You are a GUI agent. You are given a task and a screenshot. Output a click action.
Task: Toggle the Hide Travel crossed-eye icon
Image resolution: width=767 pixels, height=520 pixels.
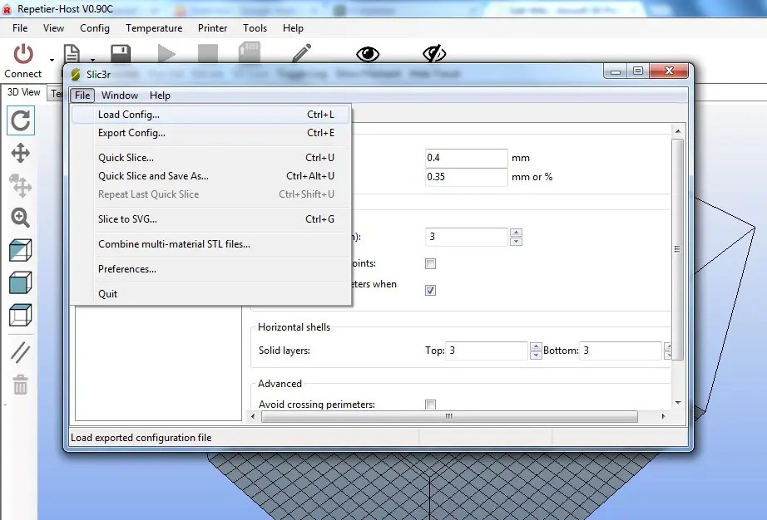[x=434, y=53]
